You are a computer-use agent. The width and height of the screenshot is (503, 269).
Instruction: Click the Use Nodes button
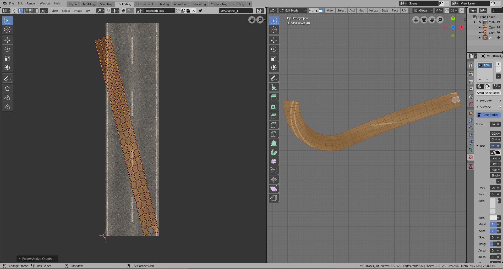pyautogui.click(x=488, y=115)
